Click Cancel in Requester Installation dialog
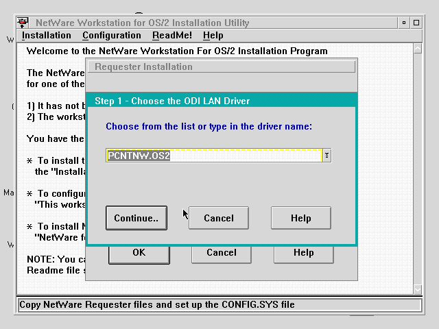The width and height of the screenshot is (439, 329). (x=222, y=255)
